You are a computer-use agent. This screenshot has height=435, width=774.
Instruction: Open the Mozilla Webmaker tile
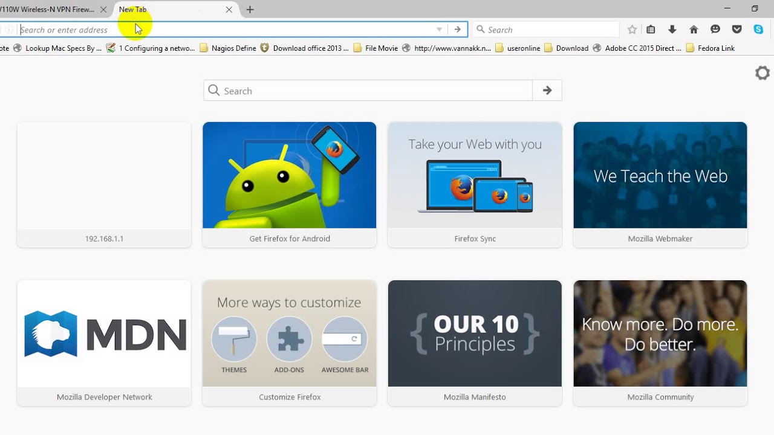tap(660, 184)
